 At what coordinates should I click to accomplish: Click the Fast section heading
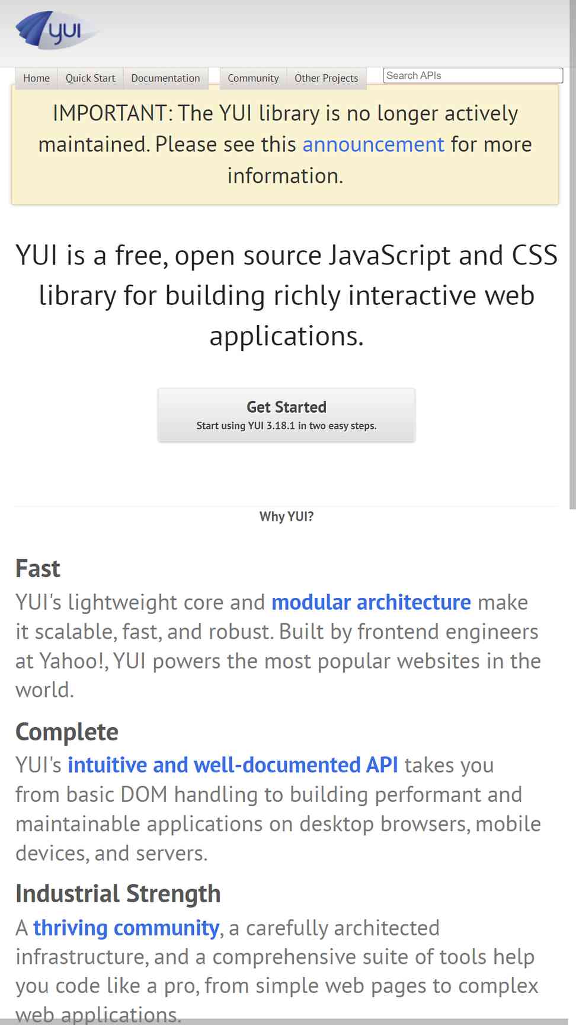[38, 568]
